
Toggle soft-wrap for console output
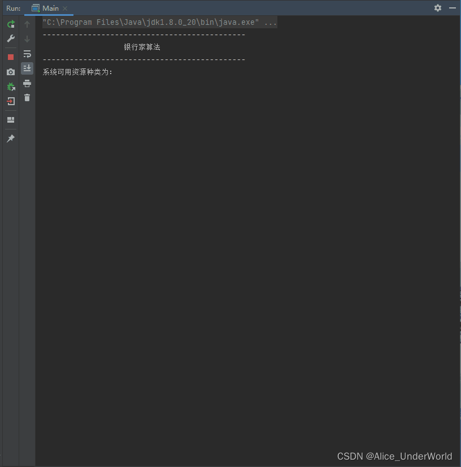click(x=27, y=54)
